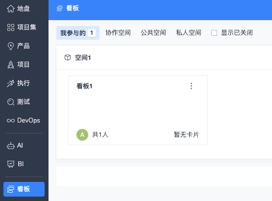Select the 产品 lightbulb icon

click(11, 46)
